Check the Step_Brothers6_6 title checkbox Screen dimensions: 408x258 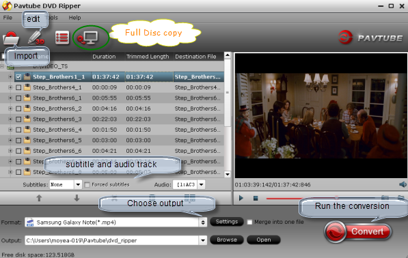(x=18, y=151)
